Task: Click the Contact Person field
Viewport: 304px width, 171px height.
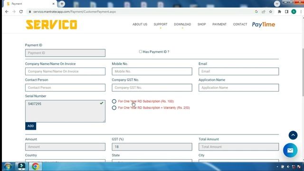Action: point(65,87)
